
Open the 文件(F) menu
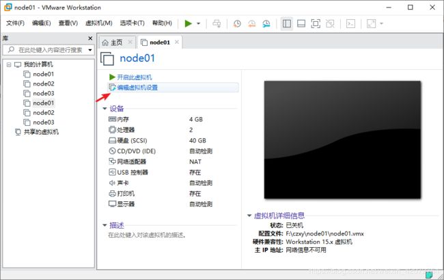(x=15, y=23)
